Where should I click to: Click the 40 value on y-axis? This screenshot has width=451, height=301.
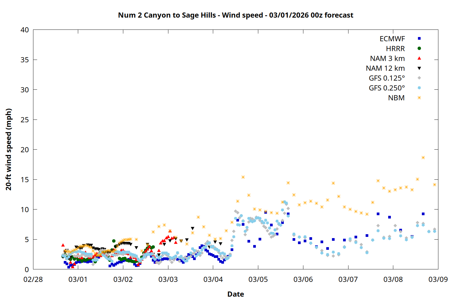pos(25,30)
